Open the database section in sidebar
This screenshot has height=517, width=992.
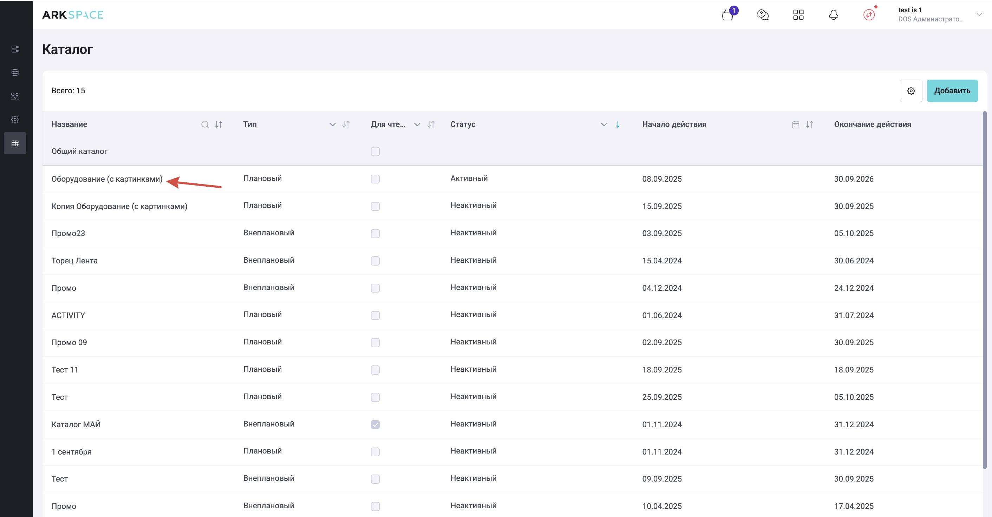[15, 73]
